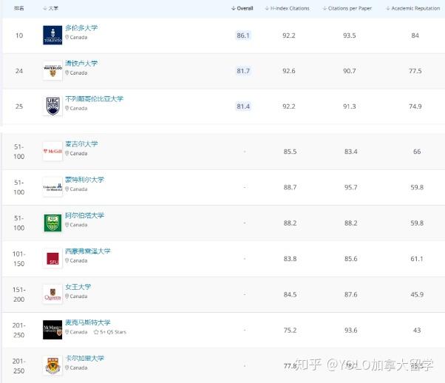Click the McGill logo
The height and width of the screenshot is (383, 445).
52,152
